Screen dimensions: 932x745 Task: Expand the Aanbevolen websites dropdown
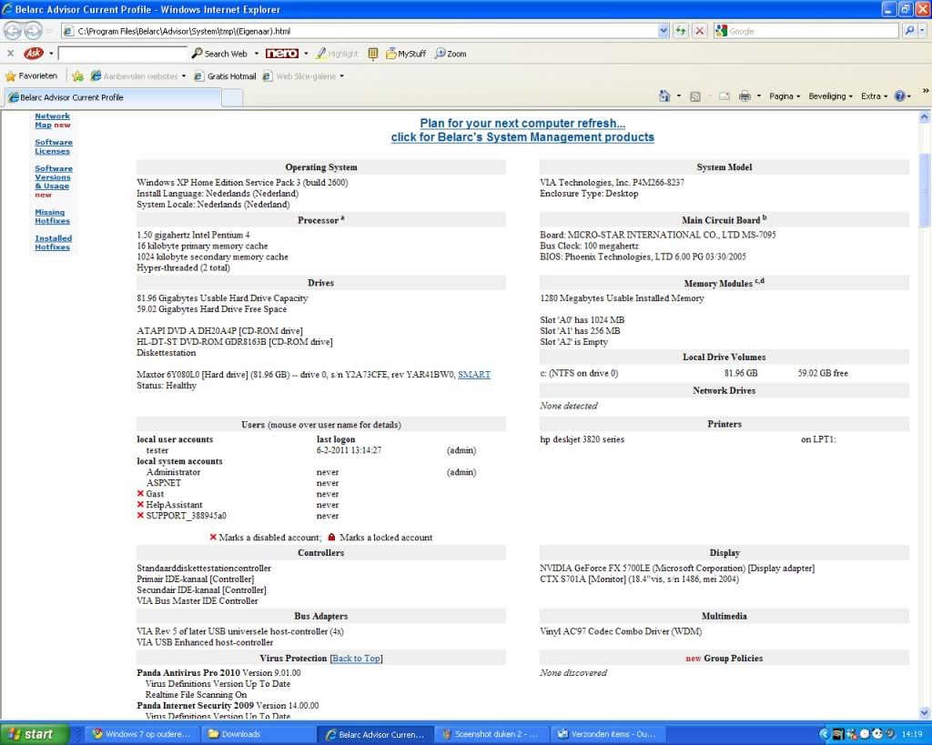pyautogui.click(x=184, y=76)
